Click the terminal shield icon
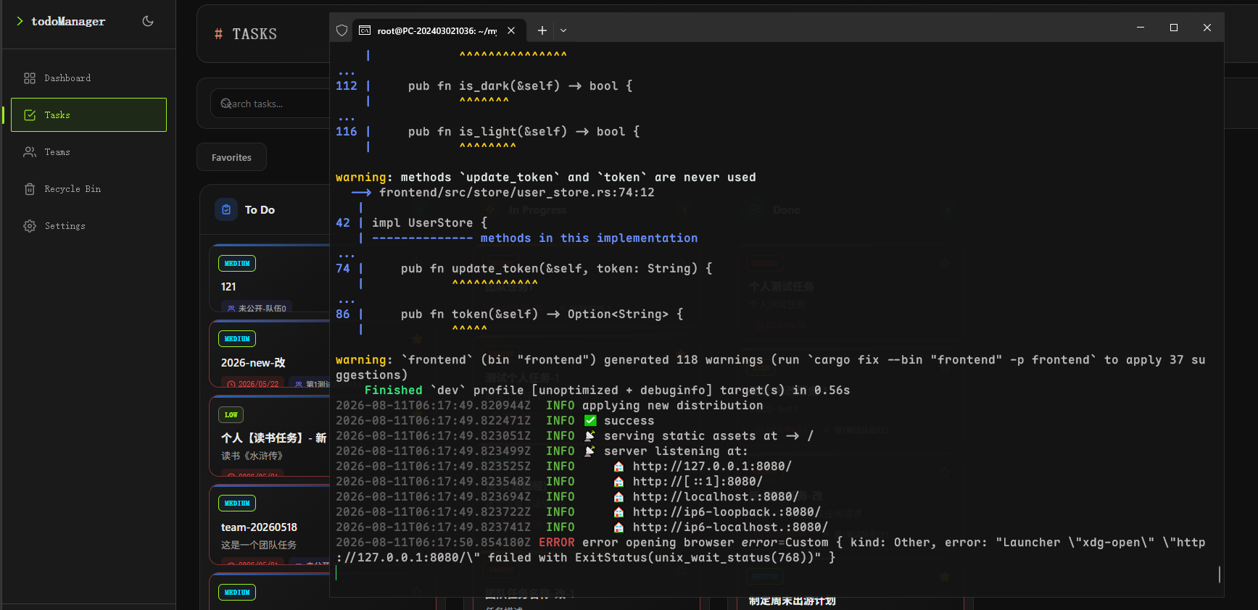Viewport: 1258px width, 610px height. tap(342, 30)
